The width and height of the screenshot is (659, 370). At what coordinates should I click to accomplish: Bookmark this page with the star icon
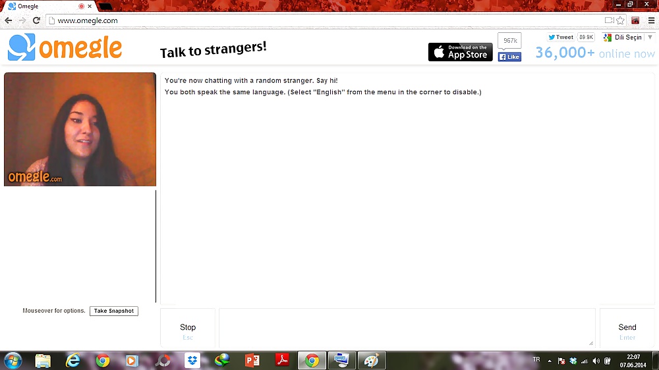tap(620, 20)
